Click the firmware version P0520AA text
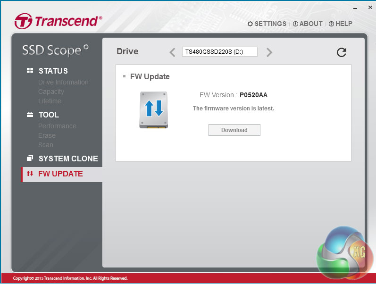 click(253, 95)
